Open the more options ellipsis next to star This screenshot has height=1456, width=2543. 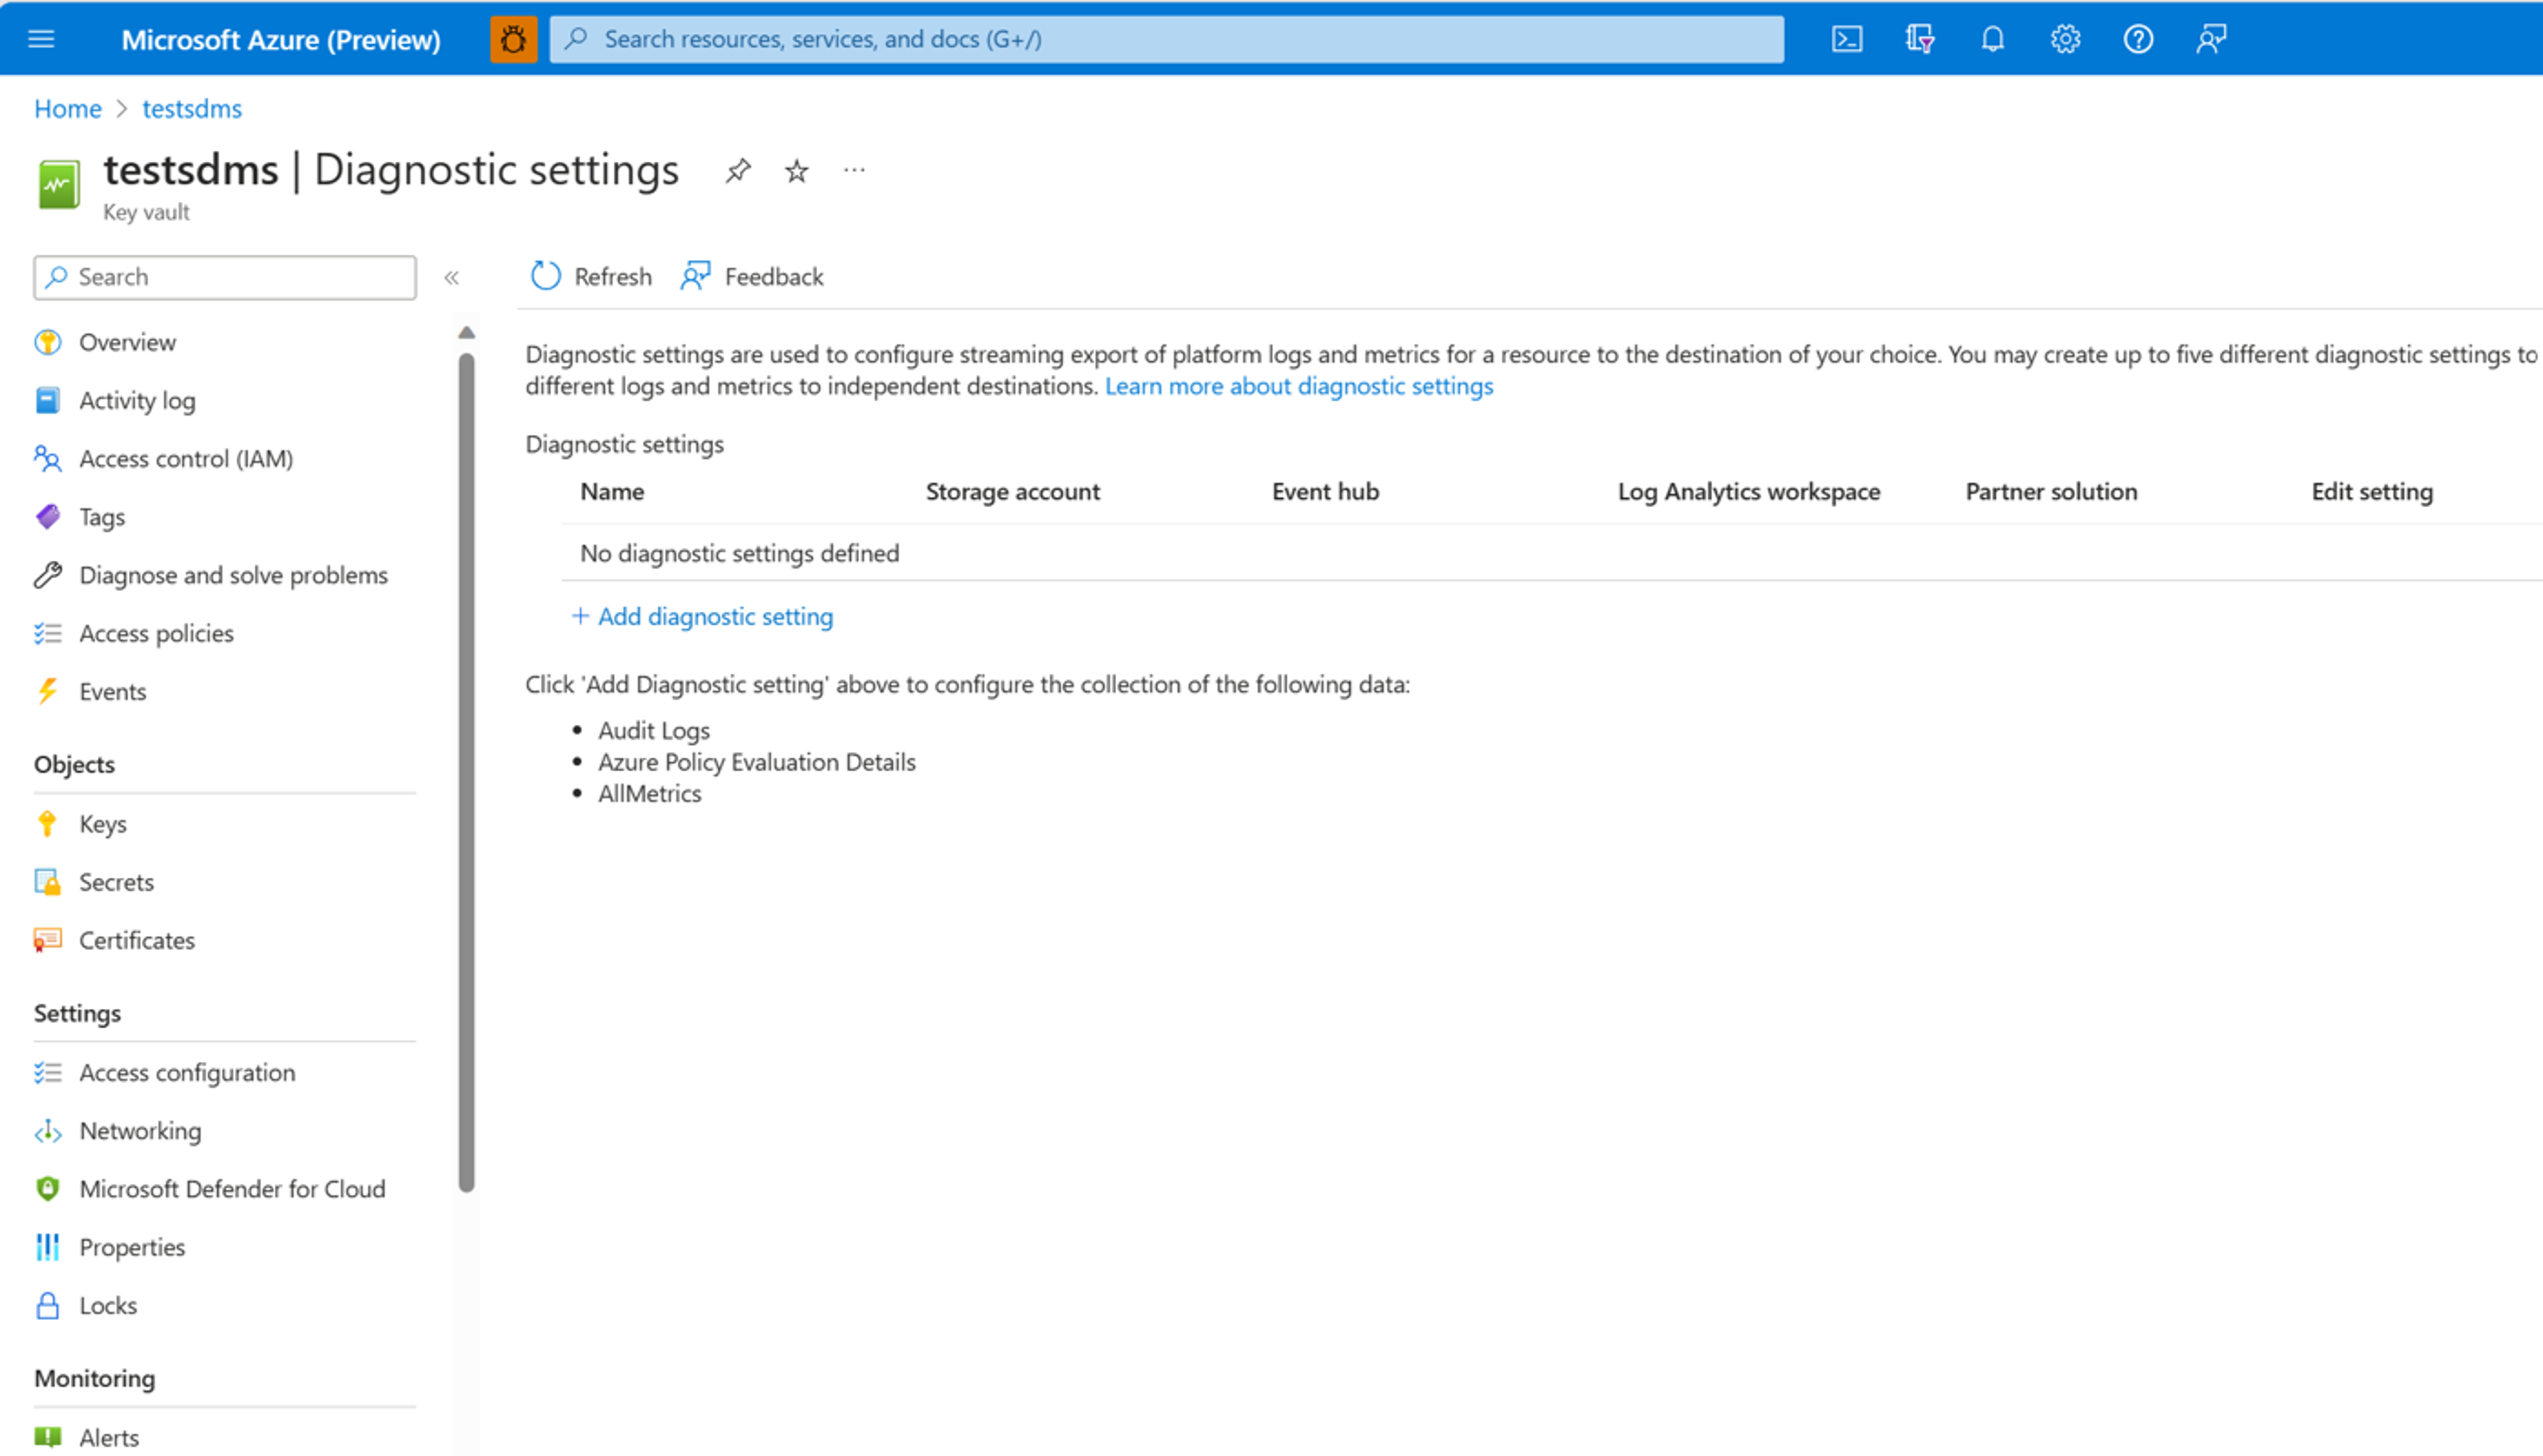854,170
